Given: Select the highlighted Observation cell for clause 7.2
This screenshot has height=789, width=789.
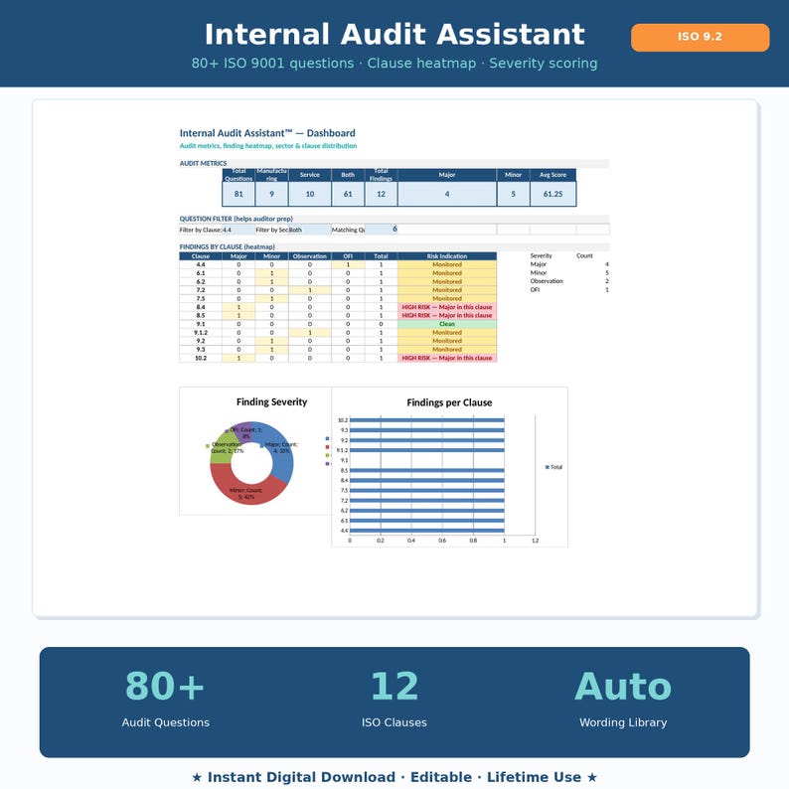Looking at the screenshot, I should pyautogui.click(x=310, y=290).
